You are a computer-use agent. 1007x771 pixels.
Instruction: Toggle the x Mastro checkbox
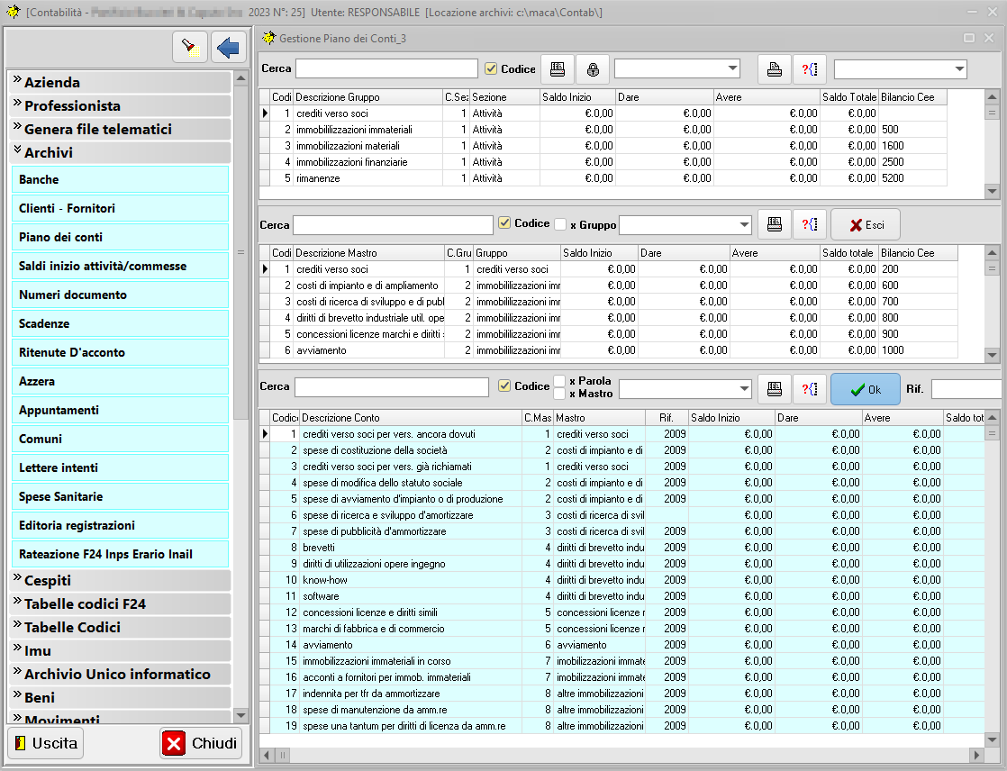pos(560,394)
